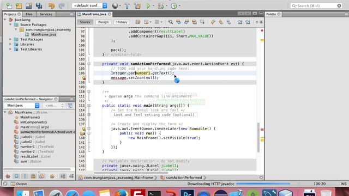Sort Navigator members by name

63,176
